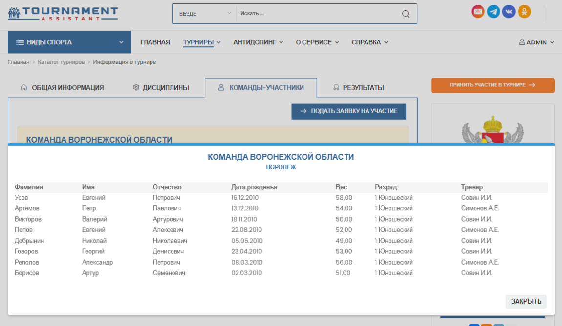This screenshot has width=562, height=326.
Task: Expand the ВЕЗДЕ search scope dropdown
Action: (205, 14)
